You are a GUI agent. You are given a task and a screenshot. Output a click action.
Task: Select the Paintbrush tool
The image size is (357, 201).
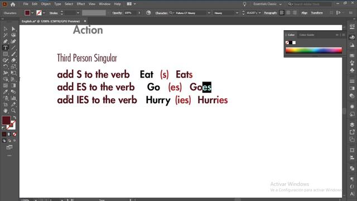pyautogui.click(x=13, y=54)
